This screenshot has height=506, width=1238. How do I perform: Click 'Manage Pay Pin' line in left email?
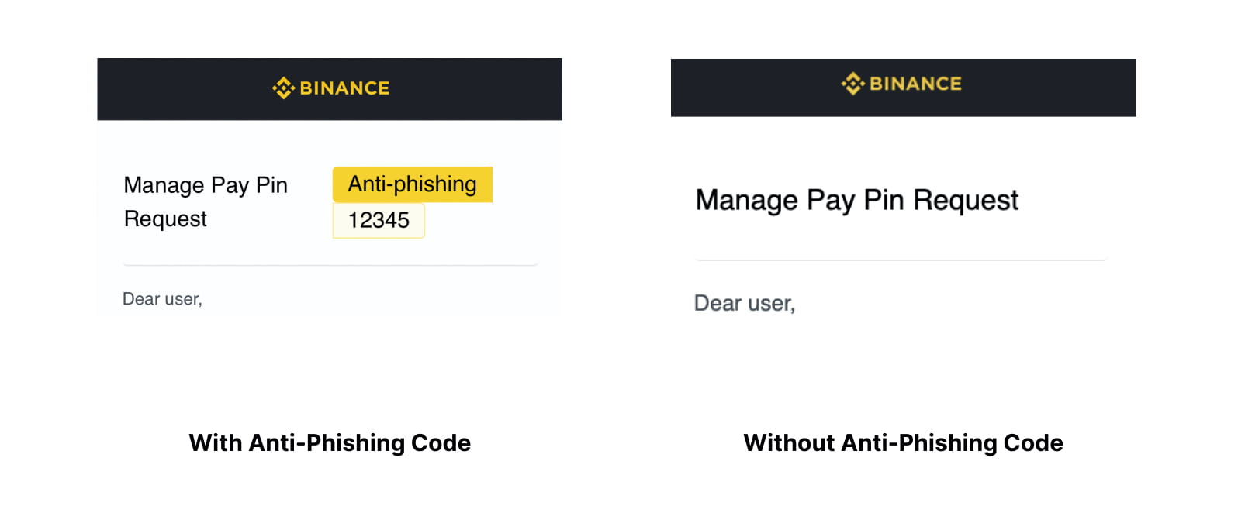206,185
